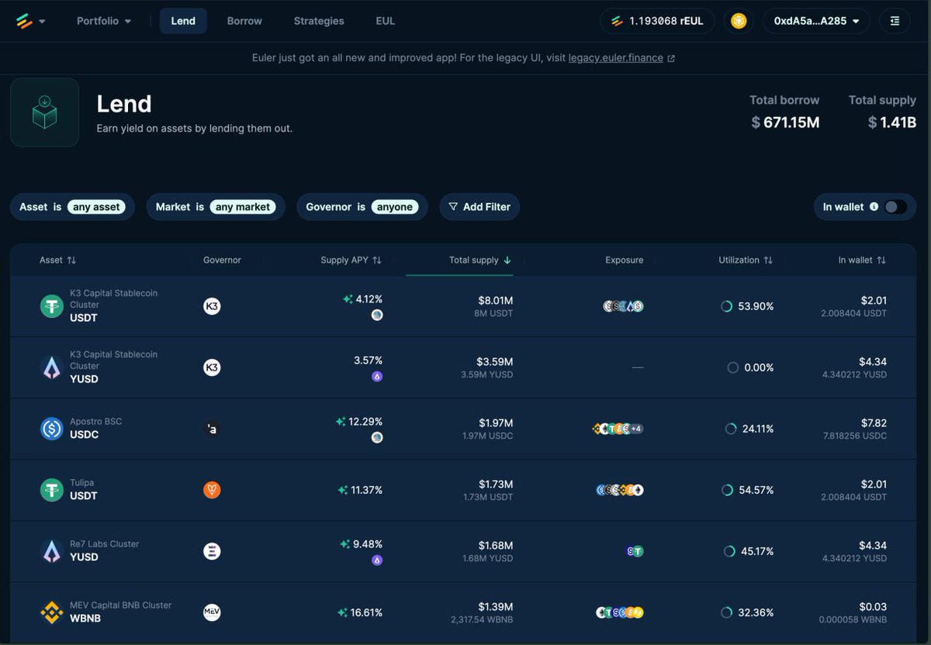The height and width of the screenshot is (645, 931).
Task: Click exposure icons in MEV Capital WBNB row
Action: (x=620, y=612)
